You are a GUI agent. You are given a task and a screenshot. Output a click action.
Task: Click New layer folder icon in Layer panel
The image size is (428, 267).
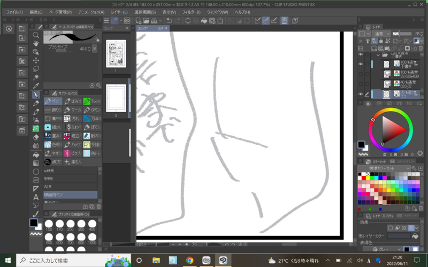point(387,49)
